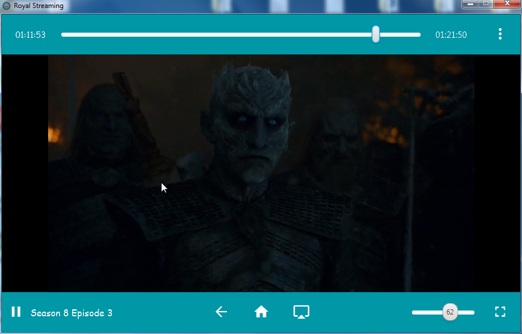The width and height of the screenshot is (522, 334).
Task: Go back using the left arrow icon
Action: [x=221, y=312]
